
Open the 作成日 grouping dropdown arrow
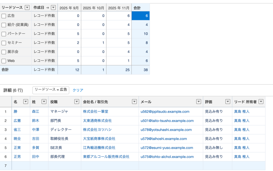[53, 8]
